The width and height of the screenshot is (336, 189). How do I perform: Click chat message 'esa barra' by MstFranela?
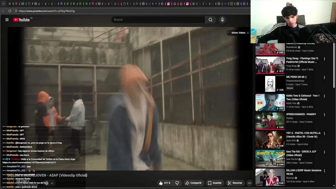(24, 155)
